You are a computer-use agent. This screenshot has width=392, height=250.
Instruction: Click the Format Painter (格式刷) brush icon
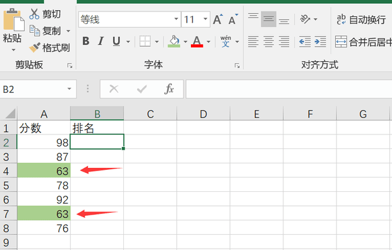[x=35, y=47]
